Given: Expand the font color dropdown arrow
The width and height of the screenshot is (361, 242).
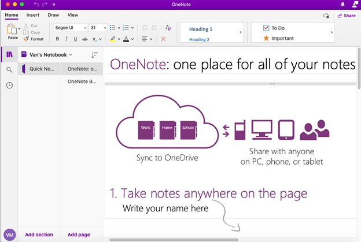Looking at the screenshot, I should tap(132, 39).
